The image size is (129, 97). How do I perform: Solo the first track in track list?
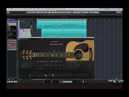click(22, 21)
